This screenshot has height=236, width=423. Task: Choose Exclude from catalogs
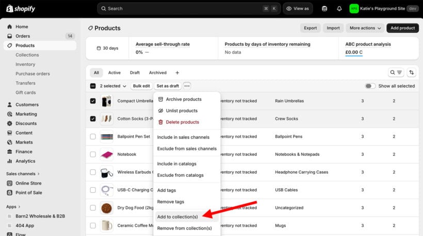pyautogui.click(x=187, y=175)
